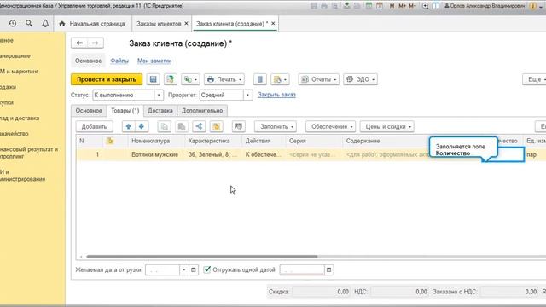546x307 pixels.
Task: Open the Дополнительно tab
Action: (x=202, y=110)
